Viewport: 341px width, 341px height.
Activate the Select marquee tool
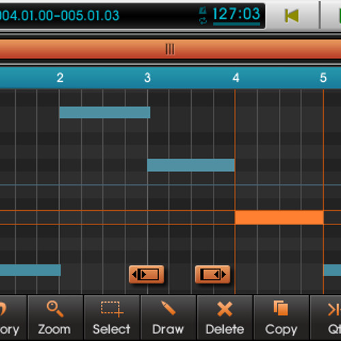click(x=112, y=318)
